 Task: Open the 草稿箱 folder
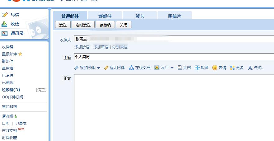7,68
